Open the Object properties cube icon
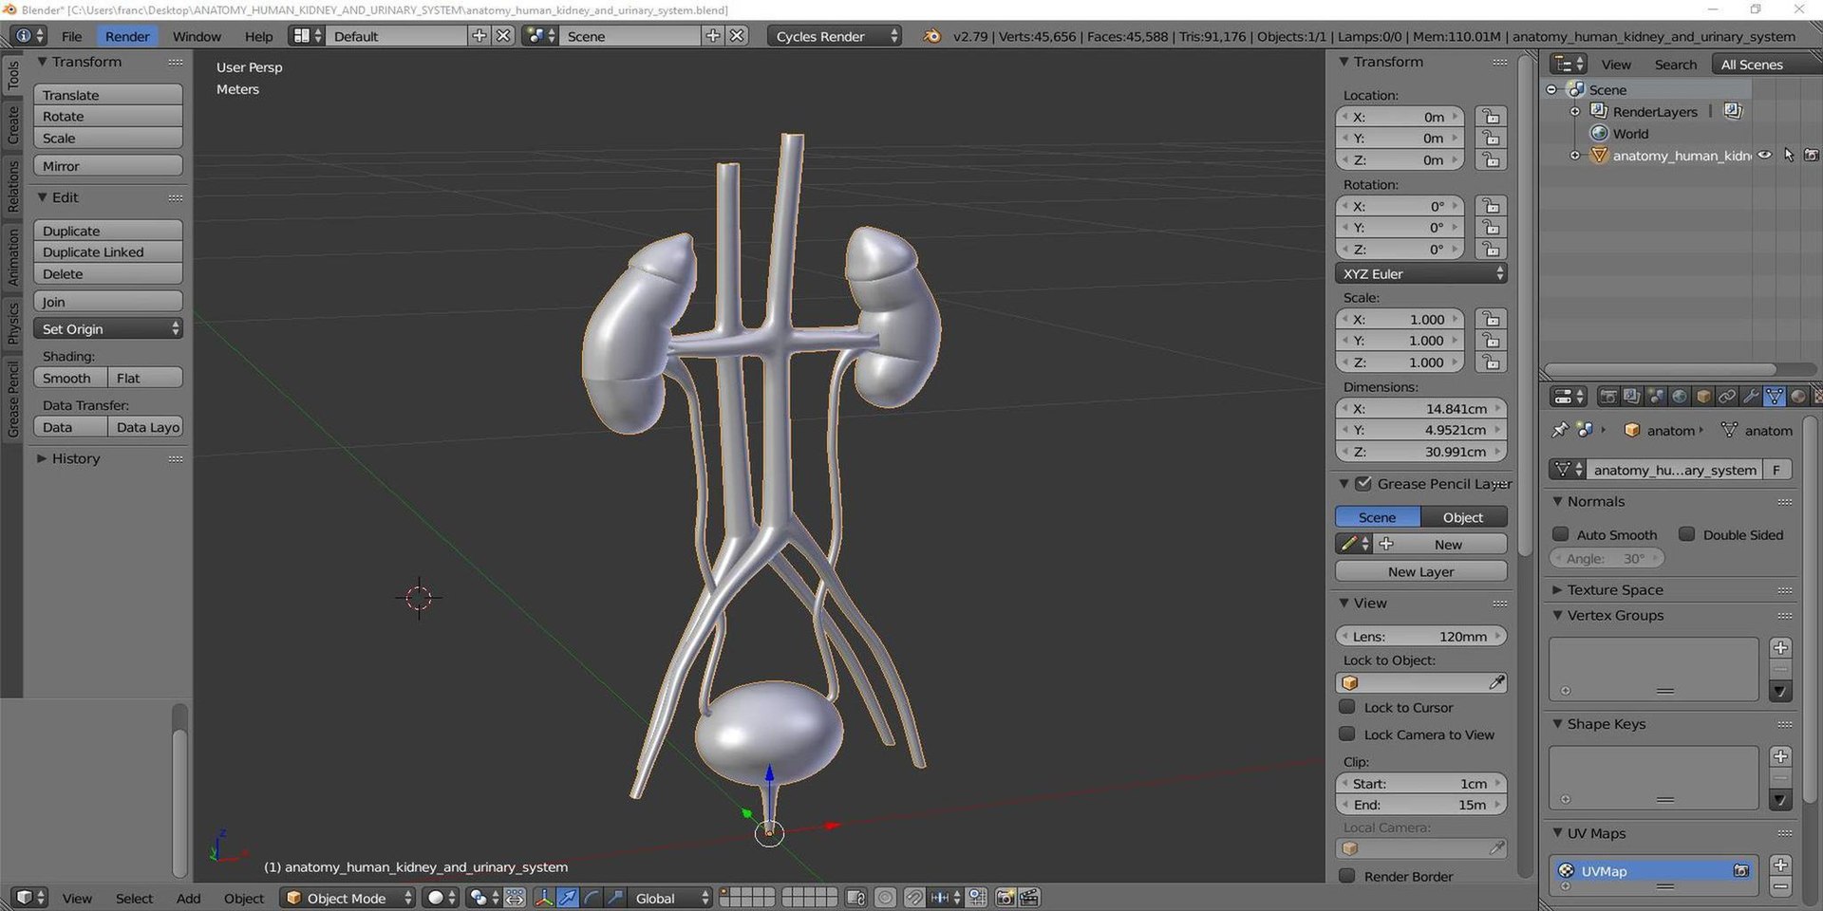 [x=1703, y=396]
